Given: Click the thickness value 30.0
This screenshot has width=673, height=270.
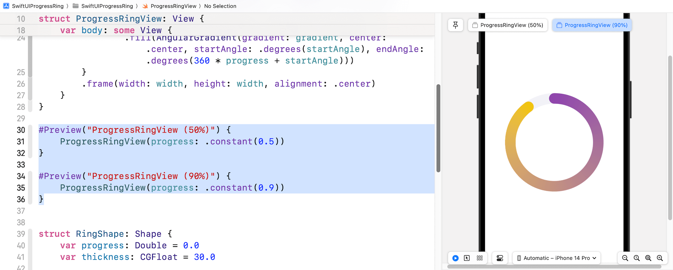Looking at the screenshot, I should [205, 257].
